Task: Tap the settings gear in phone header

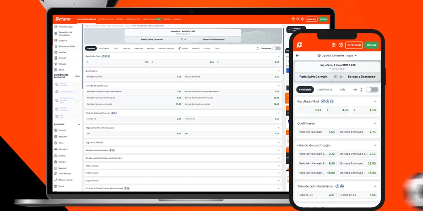Action: pos(341,45)
